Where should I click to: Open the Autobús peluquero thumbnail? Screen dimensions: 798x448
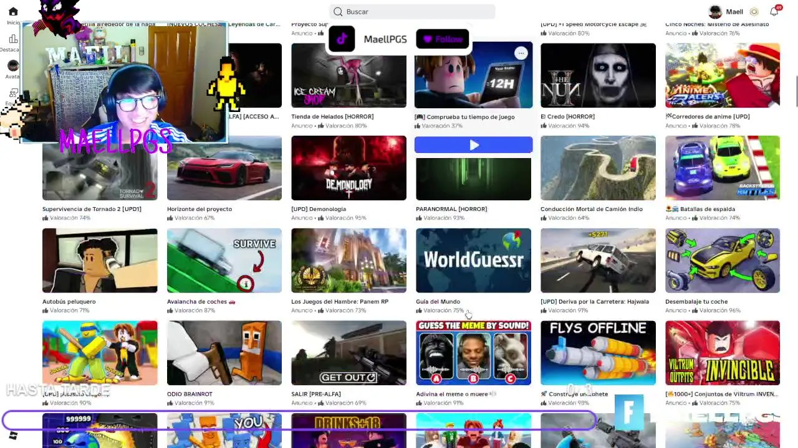coord(100,261)
